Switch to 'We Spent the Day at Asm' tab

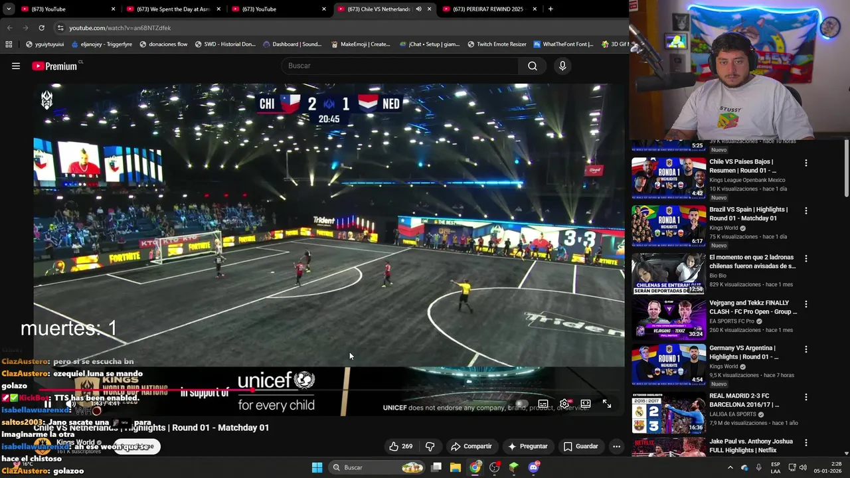point(173,9)
